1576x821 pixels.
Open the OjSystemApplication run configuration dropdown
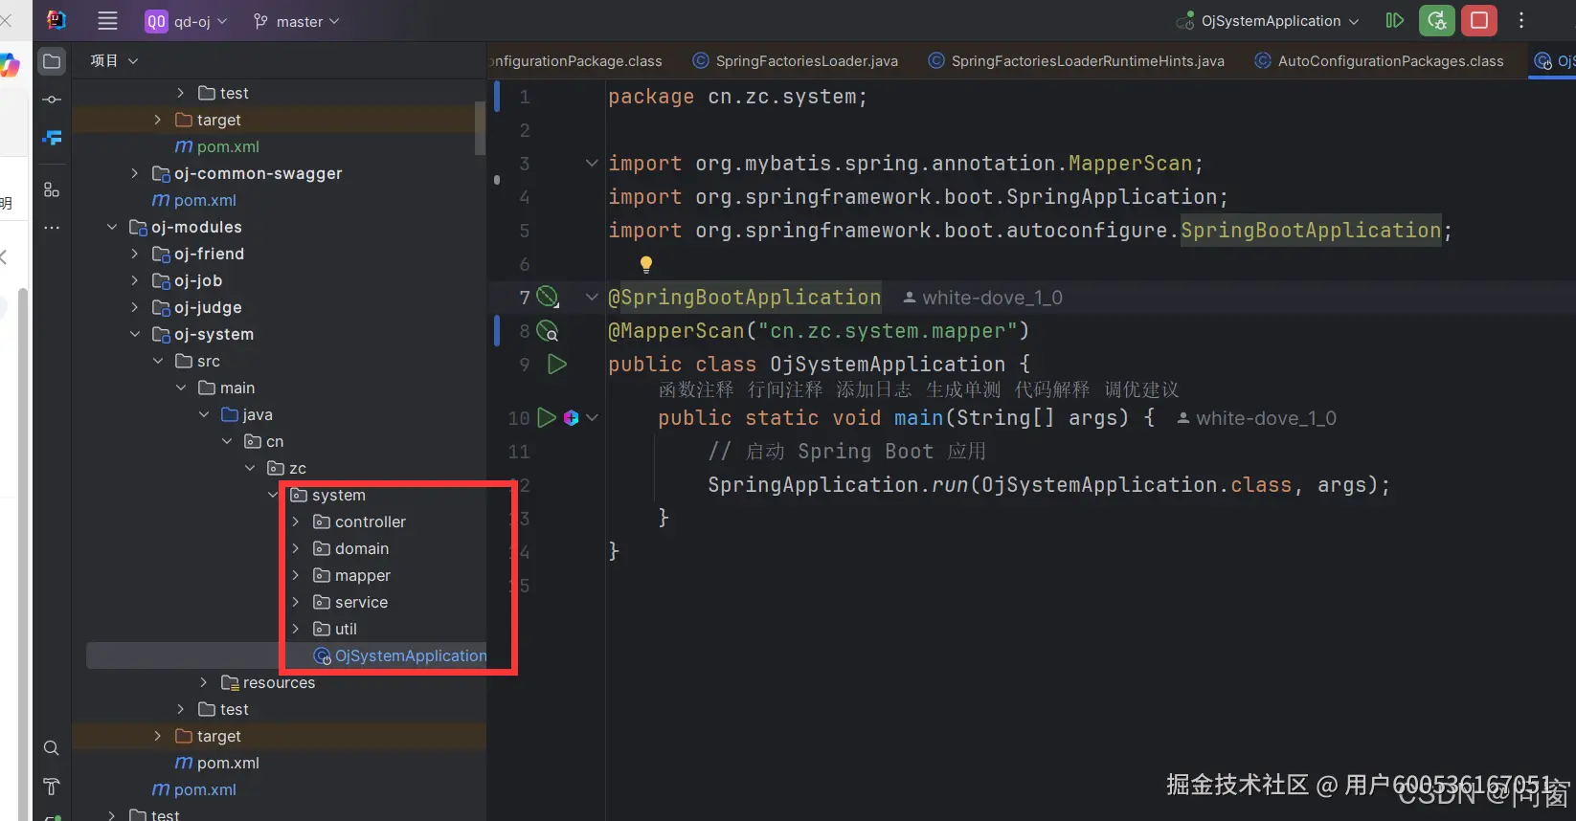1269,21
